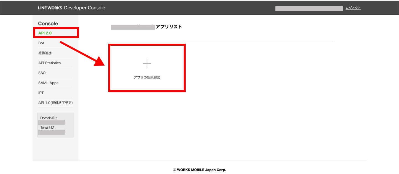Click the Developer Console title text
399x174 pixels.
[x=85, y=8]
